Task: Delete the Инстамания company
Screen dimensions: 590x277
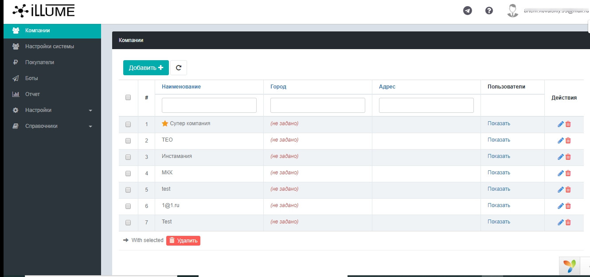Action: (x=568, y=157)
